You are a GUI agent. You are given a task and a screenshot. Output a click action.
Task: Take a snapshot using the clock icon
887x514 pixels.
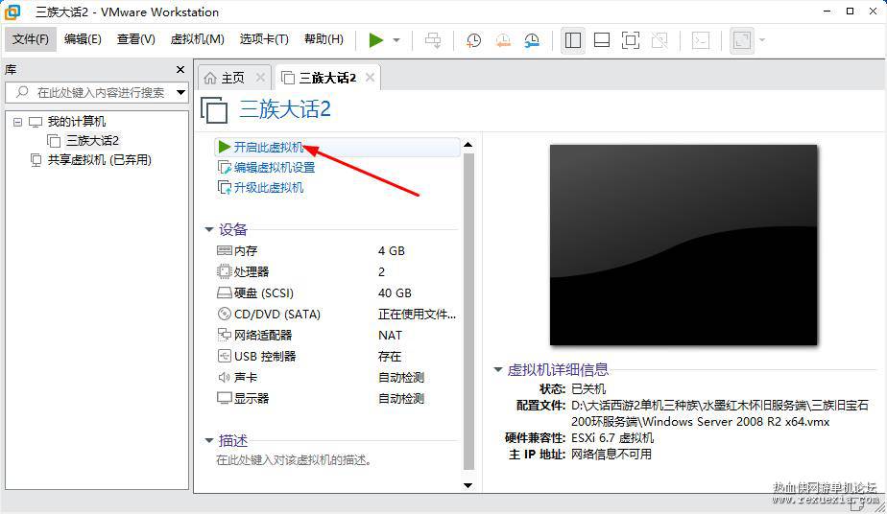pyautogui.click(x=473, y=40)
